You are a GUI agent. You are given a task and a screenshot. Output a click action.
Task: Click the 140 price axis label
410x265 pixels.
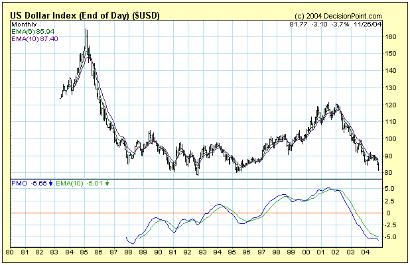(391, 70)
